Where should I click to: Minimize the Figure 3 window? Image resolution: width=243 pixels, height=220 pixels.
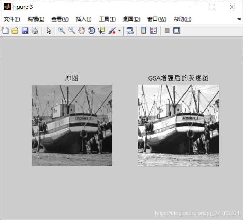click(x=192, y=7)
